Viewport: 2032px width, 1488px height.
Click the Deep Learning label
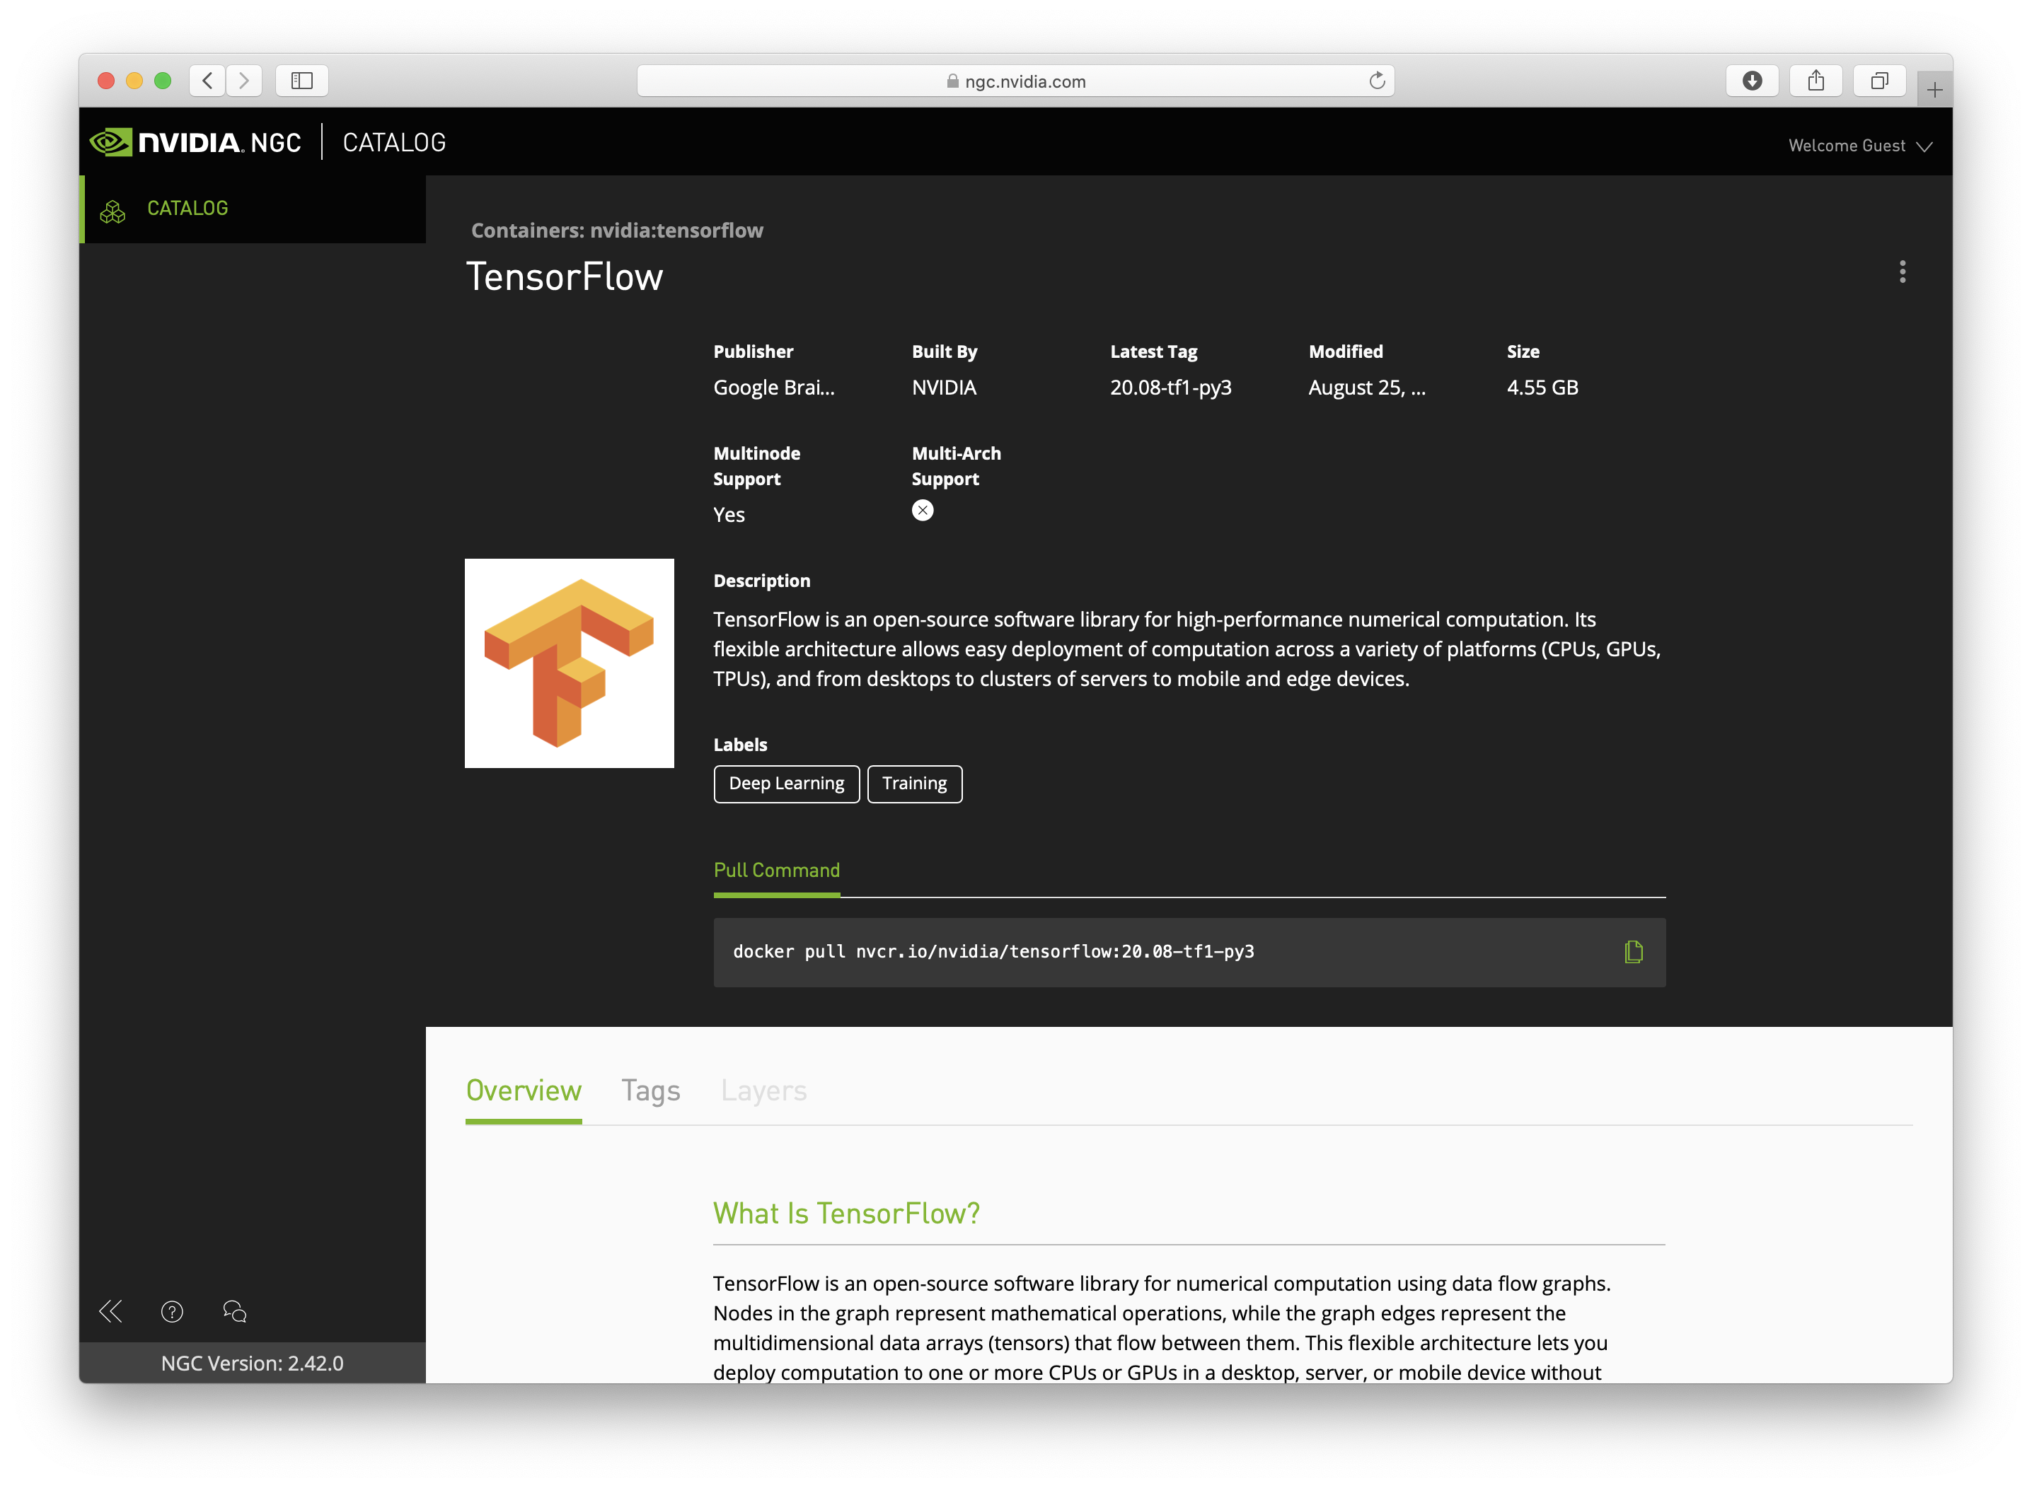[786, 784]
